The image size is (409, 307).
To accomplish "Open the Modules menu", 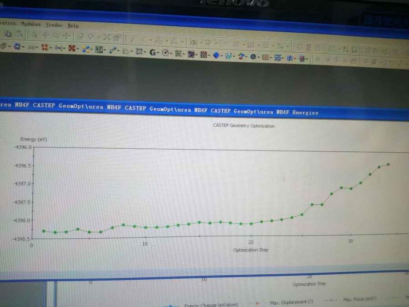I will tap(30, 24).
